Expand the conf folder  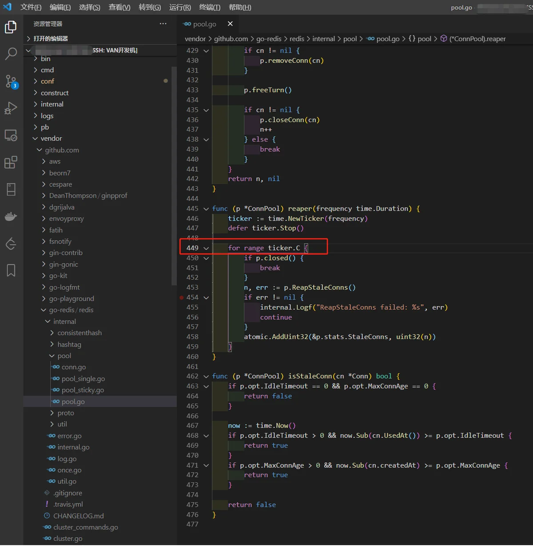point(100,81)
